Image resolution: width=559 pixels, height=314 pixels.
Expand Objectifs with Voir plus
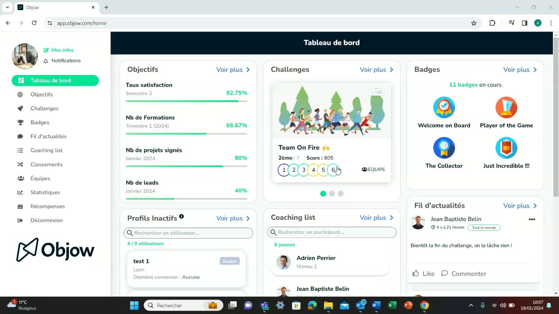(233, 70)
